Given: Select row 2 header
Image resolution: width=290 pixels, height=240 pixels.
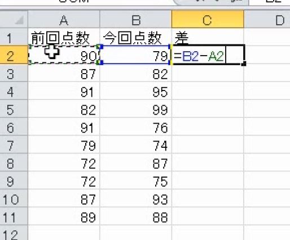Looking at the screenshot, I should click(14, 55).
